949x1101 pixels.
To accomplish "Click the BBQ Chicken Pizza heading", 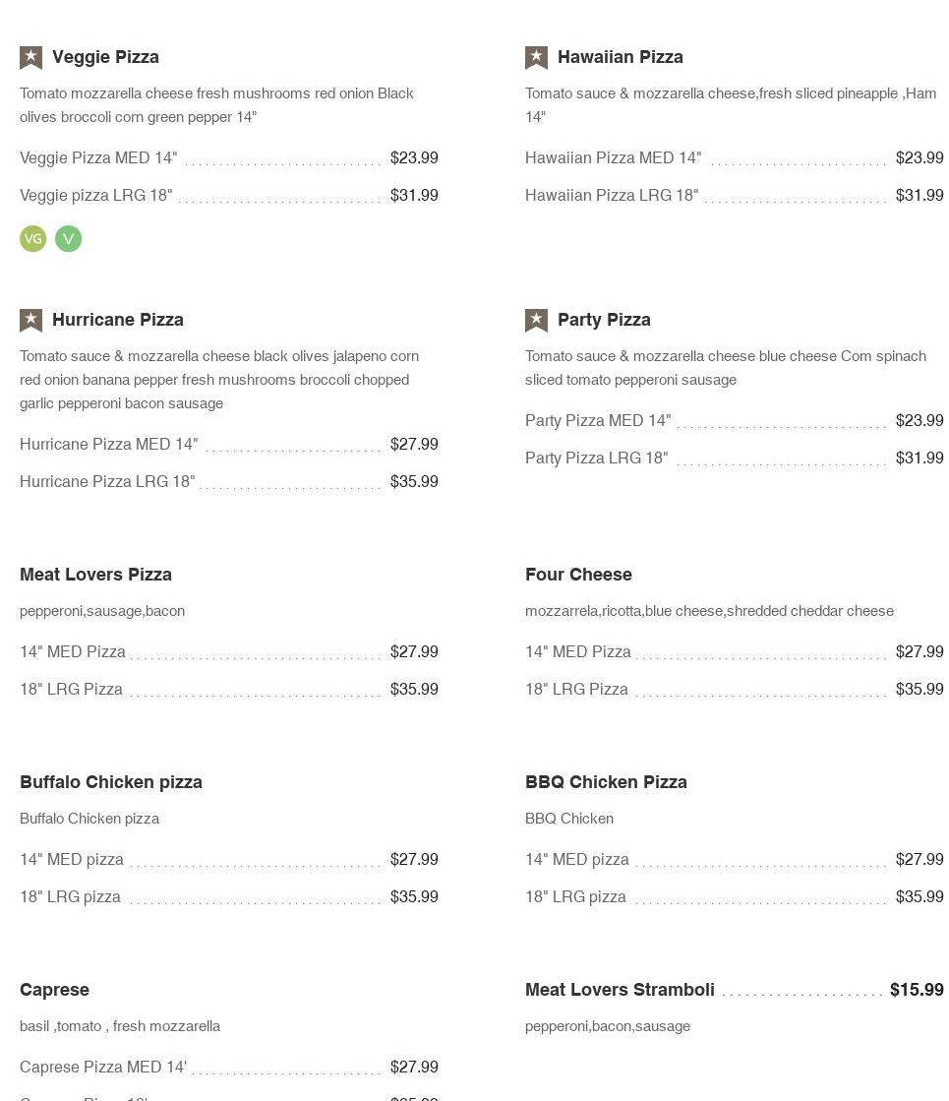I will 606,782.
